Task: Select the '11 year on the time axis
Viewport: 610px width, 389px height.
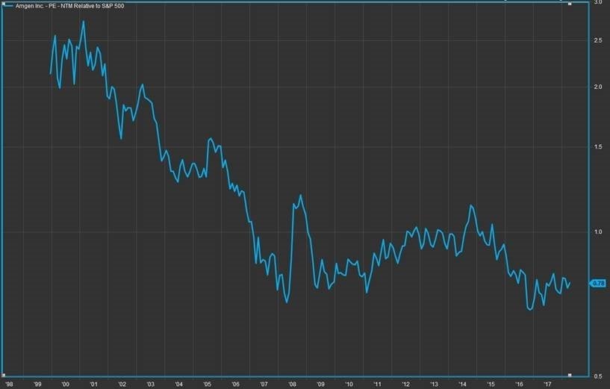Action: tap(377, 384)
